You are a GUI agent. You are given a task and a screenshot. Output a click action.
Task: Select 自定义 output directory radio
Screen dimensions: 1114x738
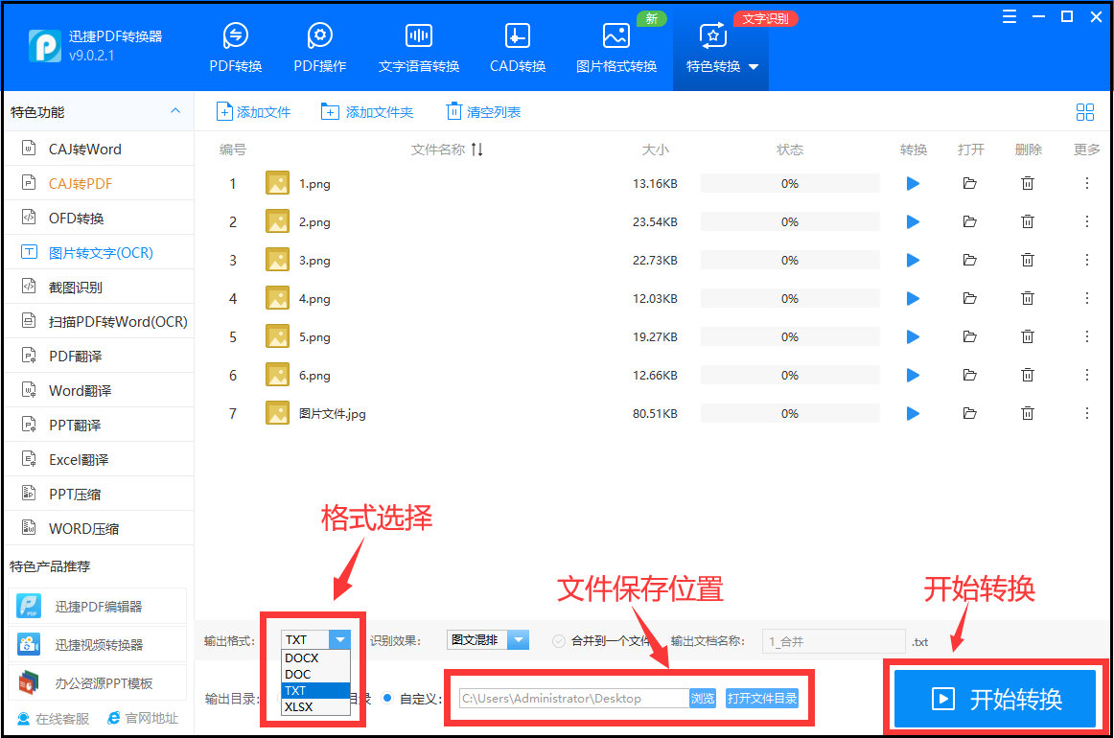(386, 698)
